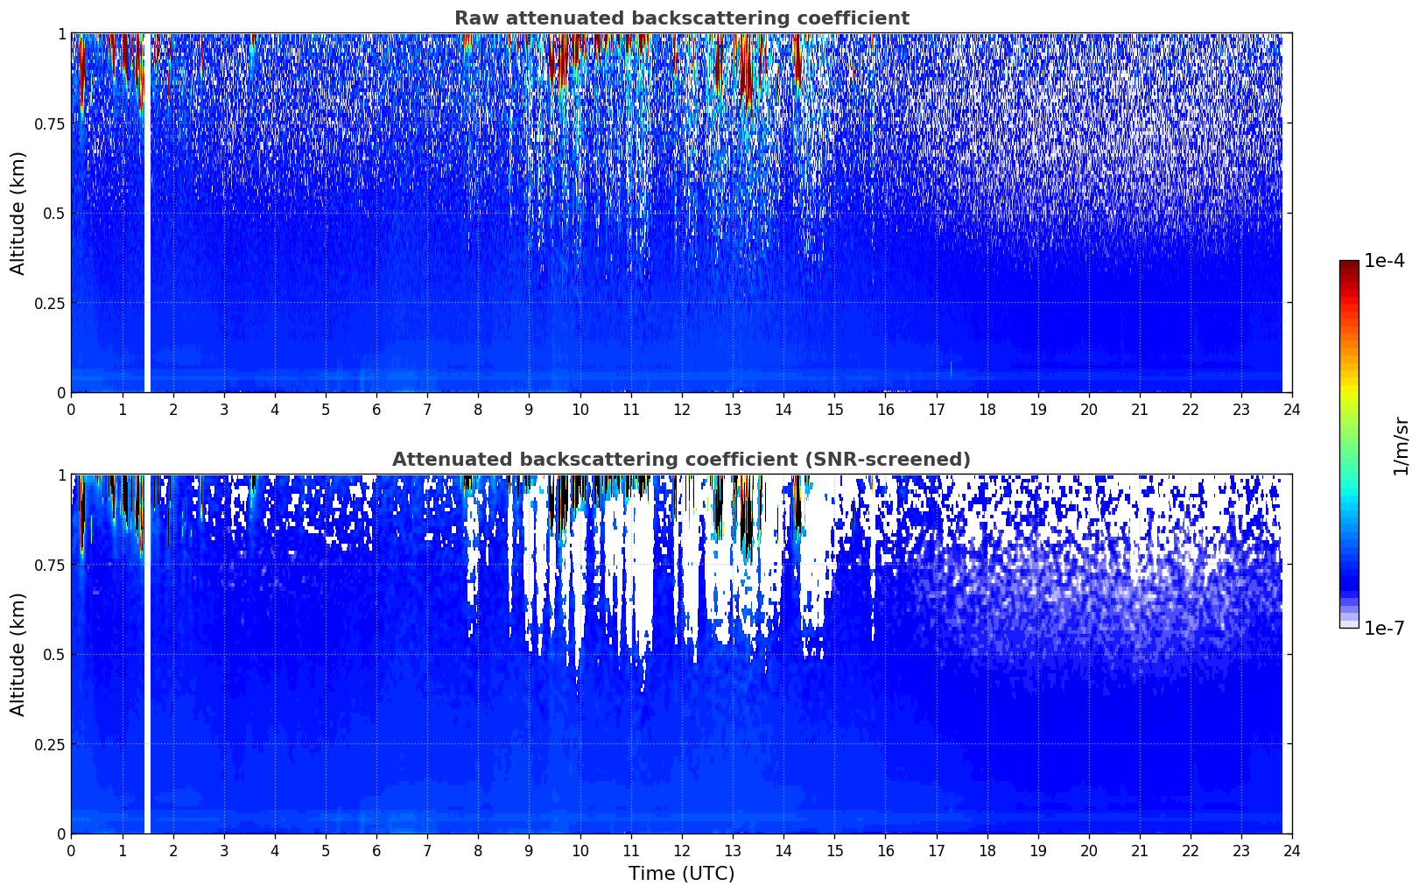The image size is (1419, 893).
Task: Click time tick '2' under SNR-screened plot
Action: click(x=173, y=850)
